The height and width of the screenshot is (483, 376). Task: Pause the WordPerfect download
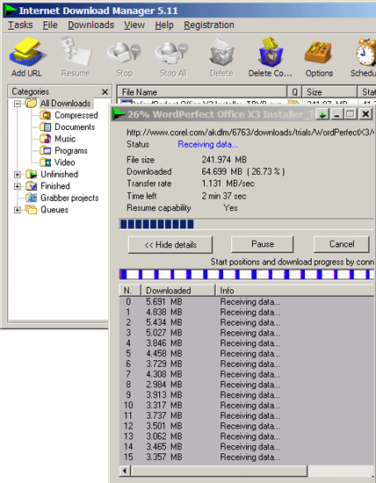point(263,244)
